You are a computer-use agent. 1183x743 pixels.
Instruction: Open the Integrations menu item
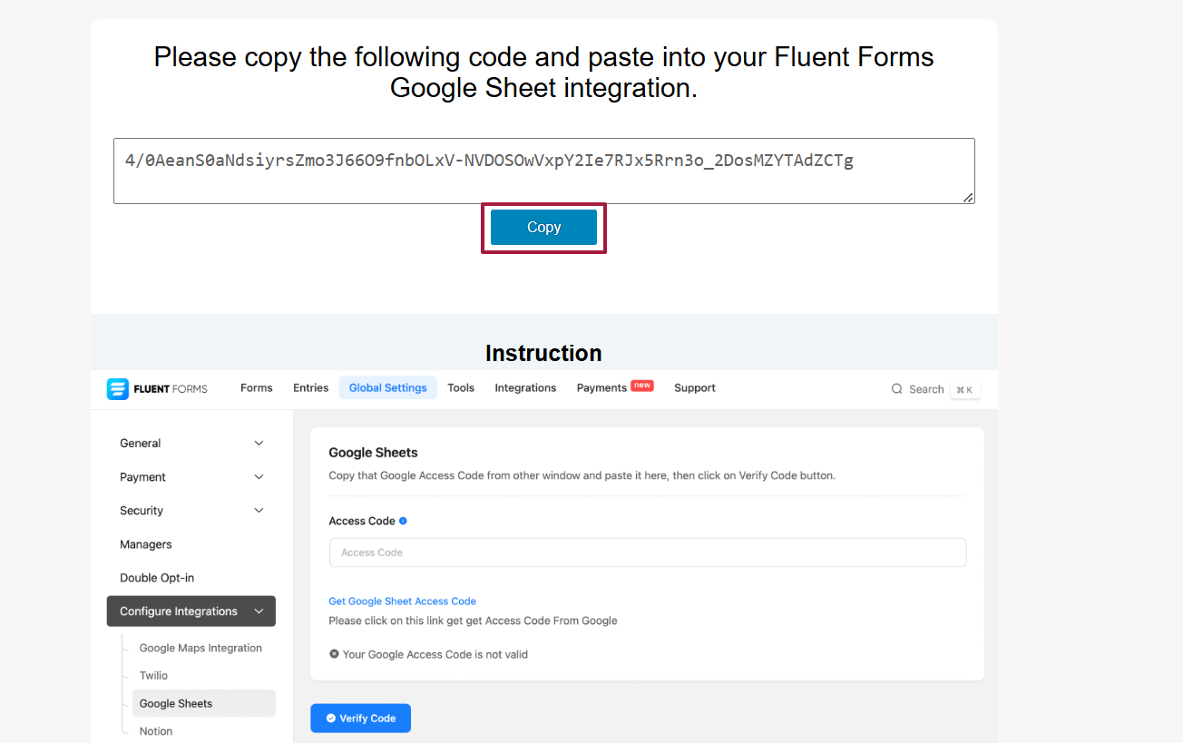pyautogui.click(x=525, y=388)
